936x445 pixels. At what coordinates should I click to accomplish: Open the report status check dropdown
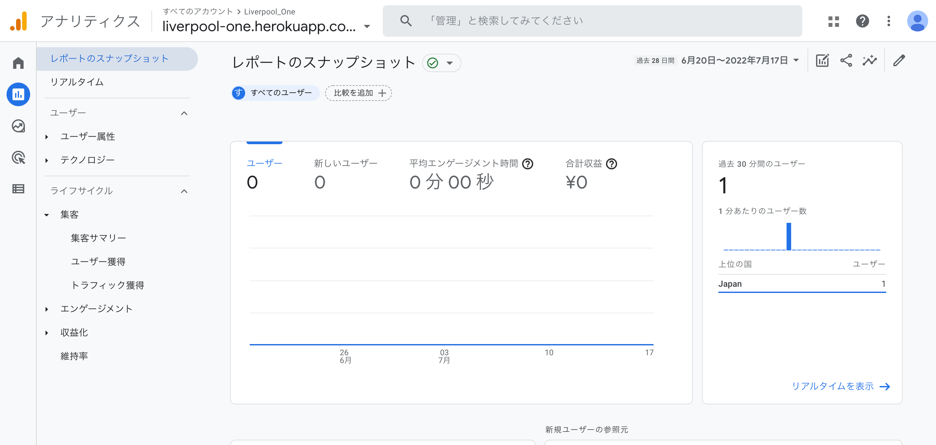[441, 63]
